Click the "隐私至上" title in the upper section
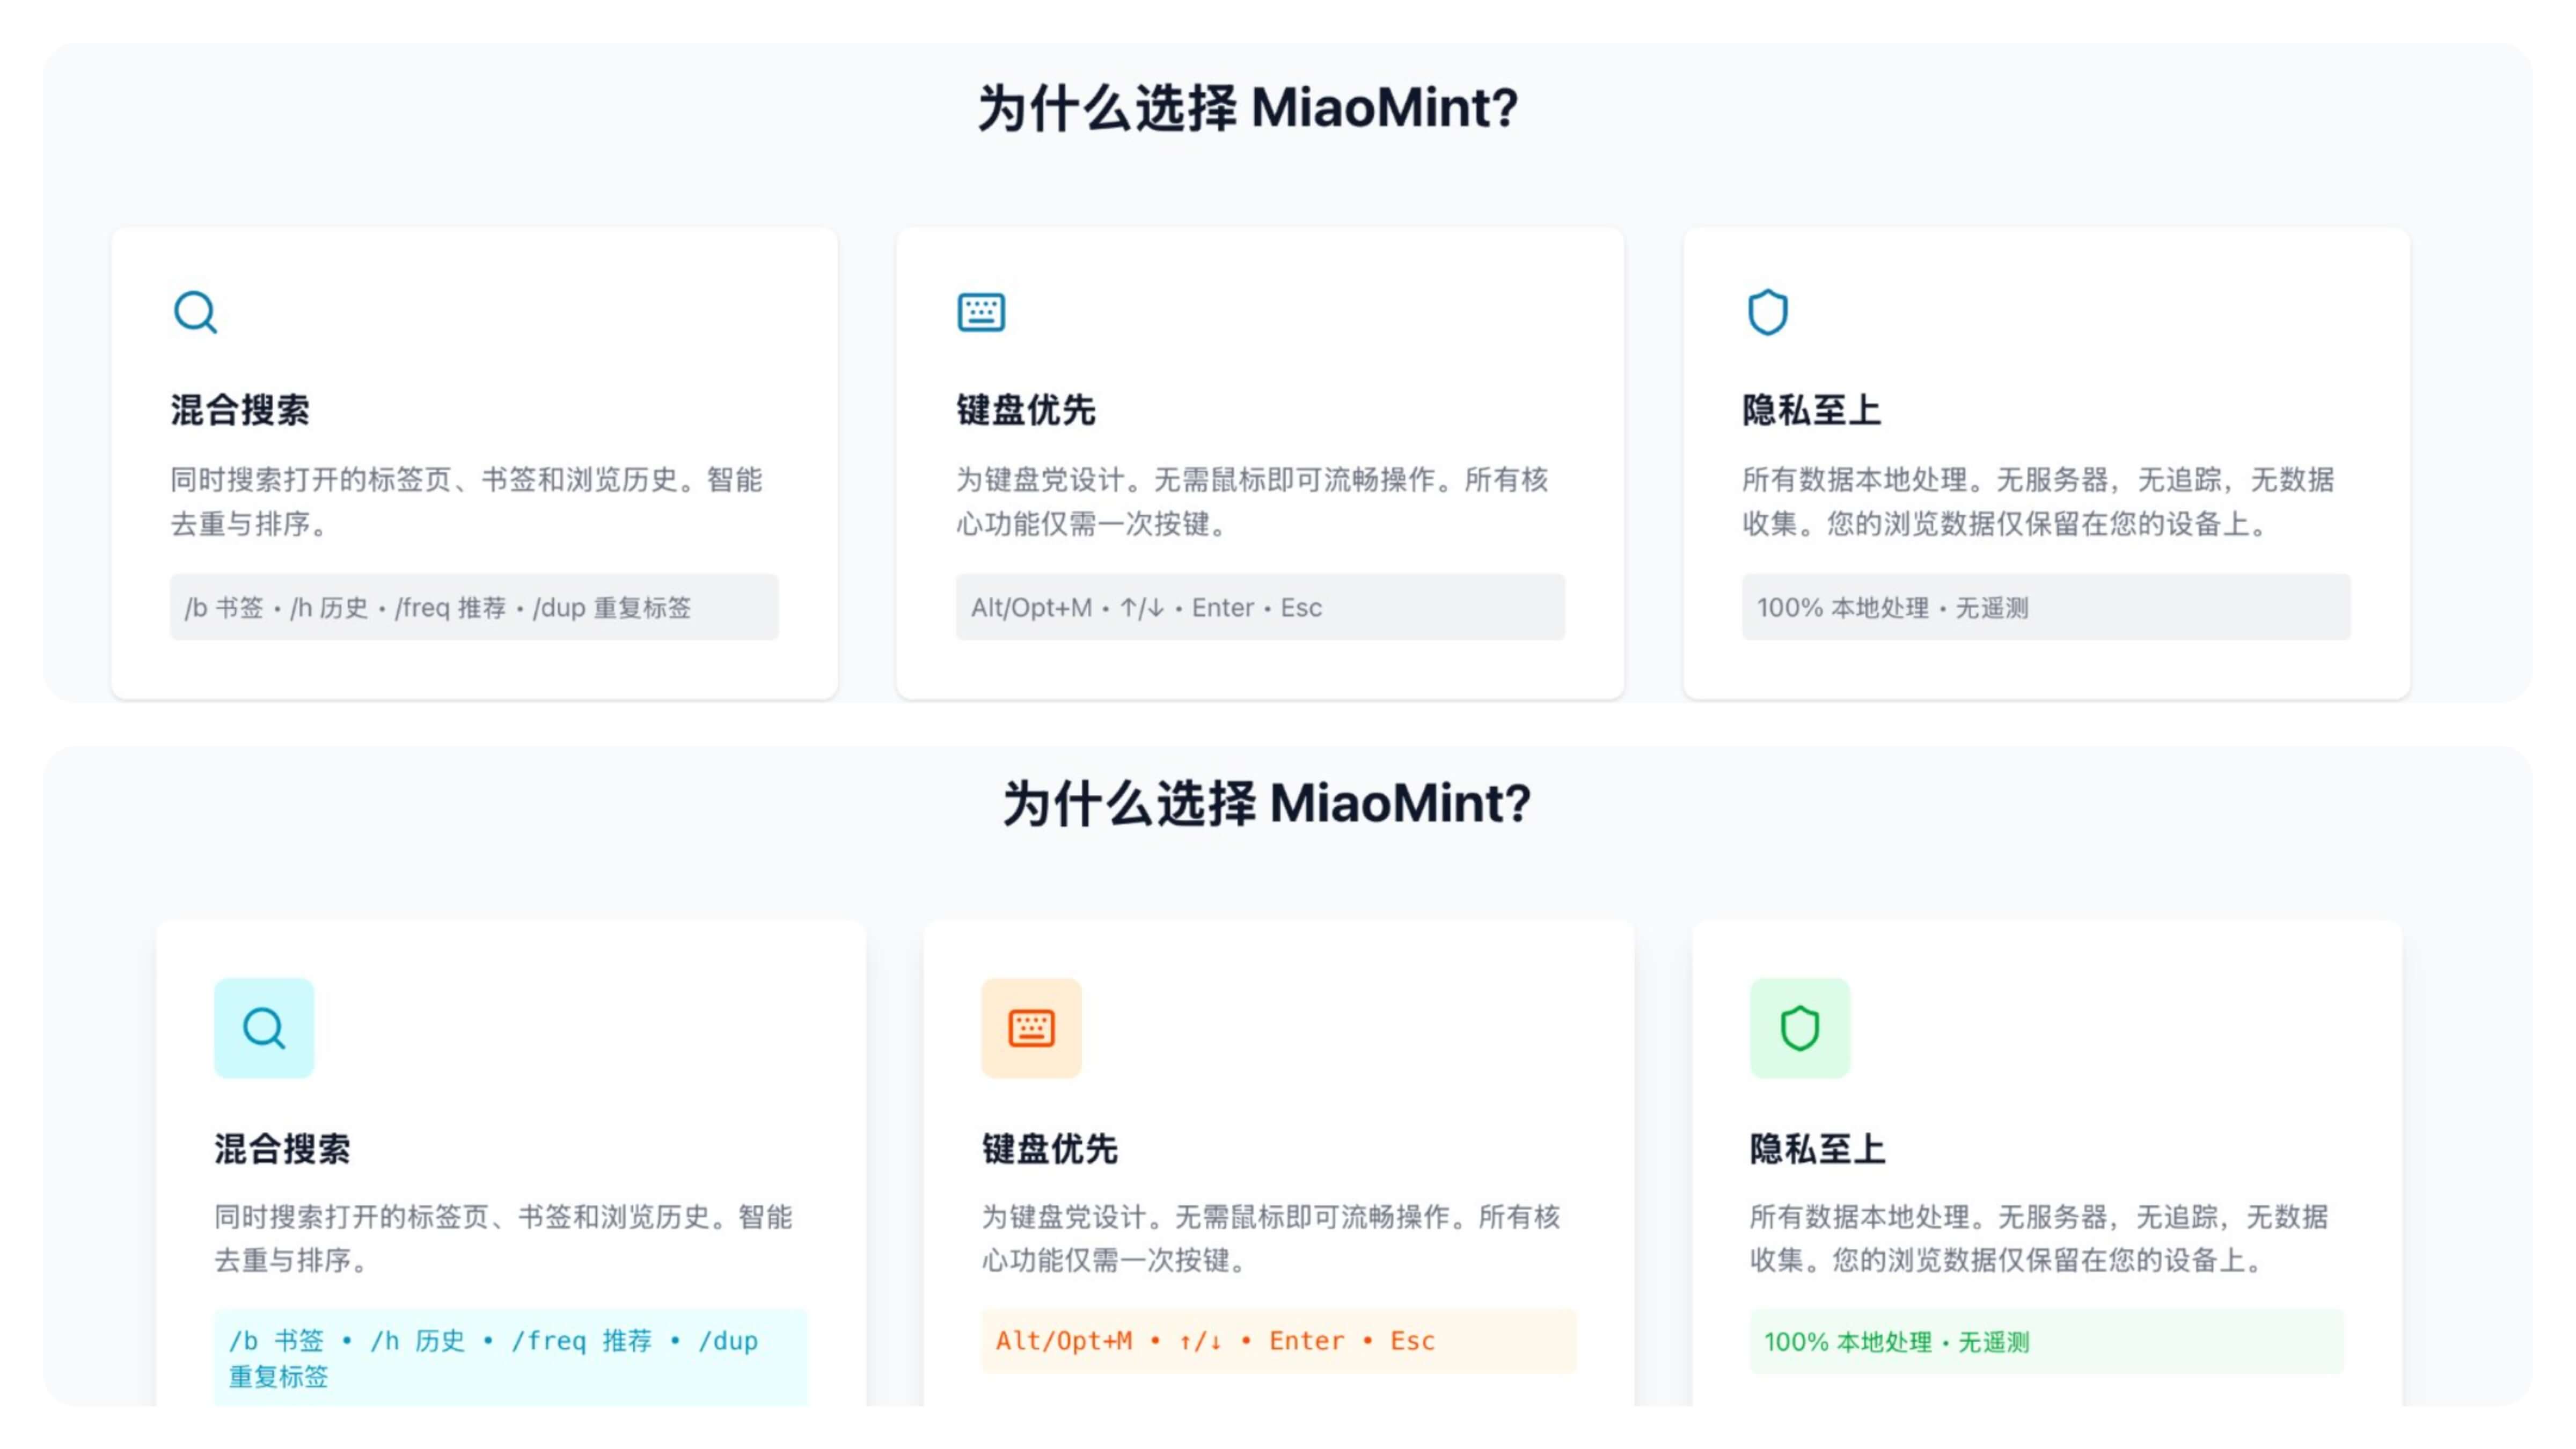This screenshot has height=1449, width=2576. [x=1812, y=410]
